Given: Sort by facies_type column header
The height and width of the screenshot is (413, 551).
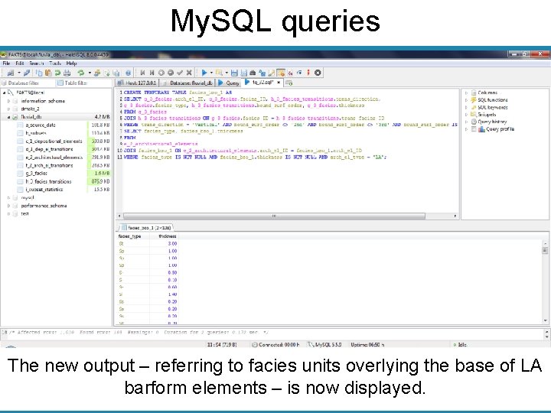Looking at the screenshot, I should click(133, 236).
